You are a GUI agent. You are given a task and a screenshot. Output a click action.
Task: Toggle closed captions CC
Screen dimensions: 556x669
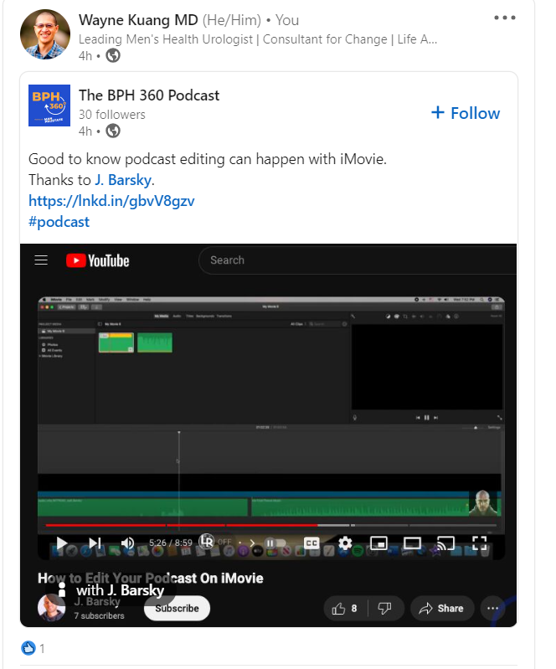pos(311,543)
